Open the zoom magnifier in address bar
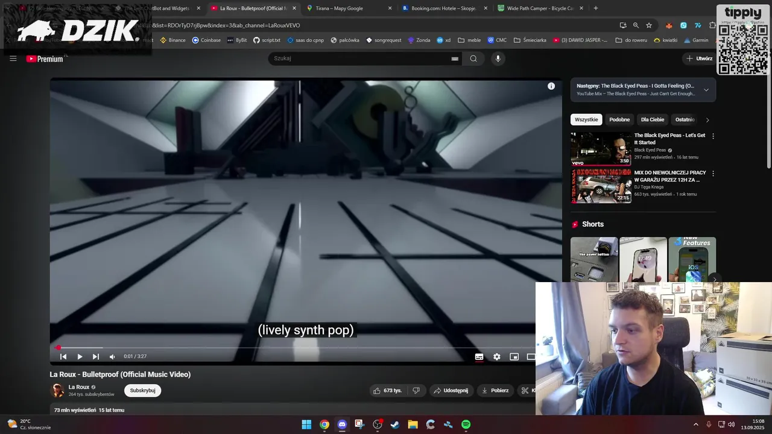The height and width of the screenshot is (434, 772). [636, 25]
